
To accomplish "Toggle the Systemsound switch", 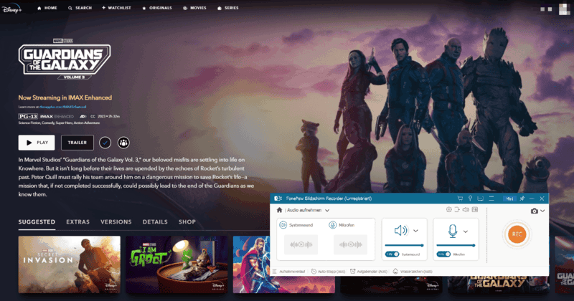I will pyautogui.click(x=392, y=254).
